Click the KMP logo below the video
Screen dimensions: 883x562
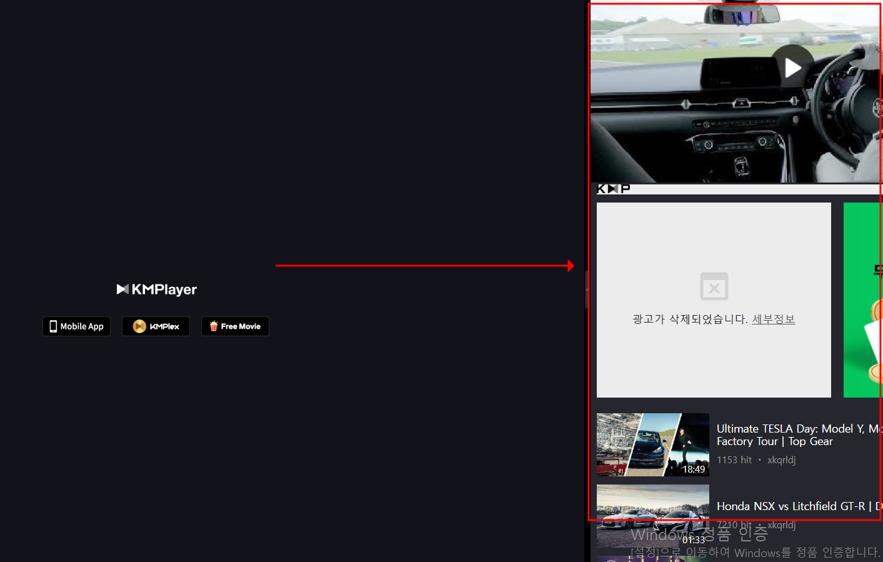pyautogui.click(x=614, y=189)
